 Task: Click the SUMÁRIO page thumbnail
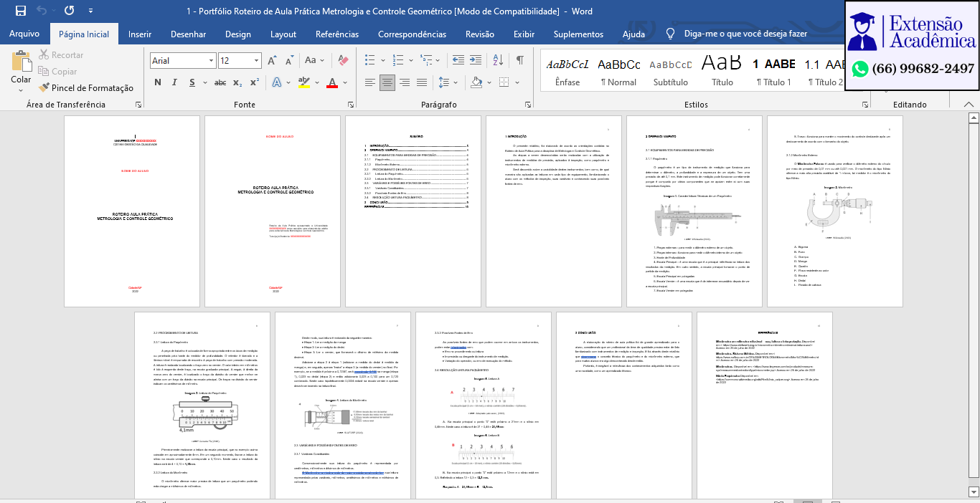pos(413,211)
